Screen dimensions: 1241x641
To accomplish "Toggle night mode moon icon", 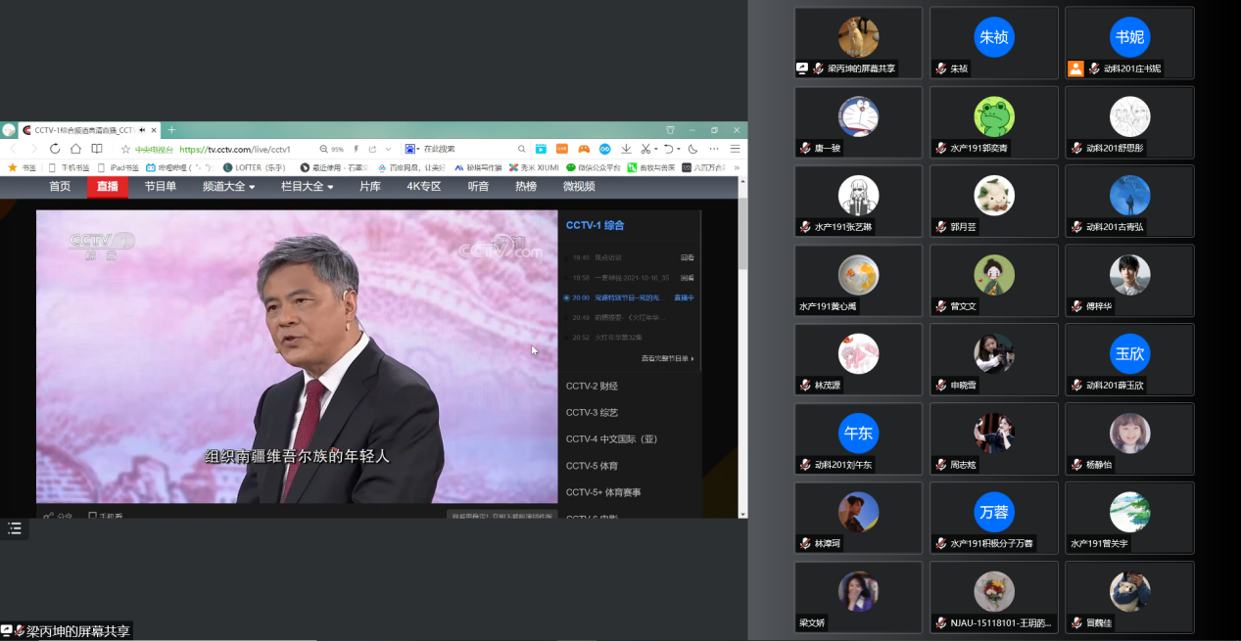I will pyautogui.click(x=692, y=149).
